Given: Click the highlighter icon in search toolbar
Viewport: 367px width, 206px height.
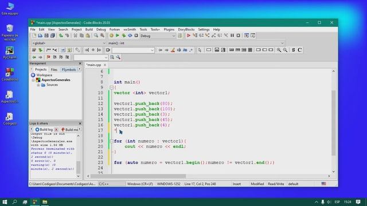Looking at the screenshot, I should point(173,50).
